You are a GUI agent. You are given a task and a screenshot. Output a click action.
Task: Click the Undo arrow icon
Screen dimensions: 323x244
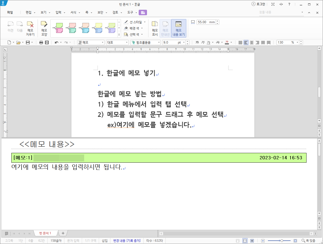tap(56, 42)
